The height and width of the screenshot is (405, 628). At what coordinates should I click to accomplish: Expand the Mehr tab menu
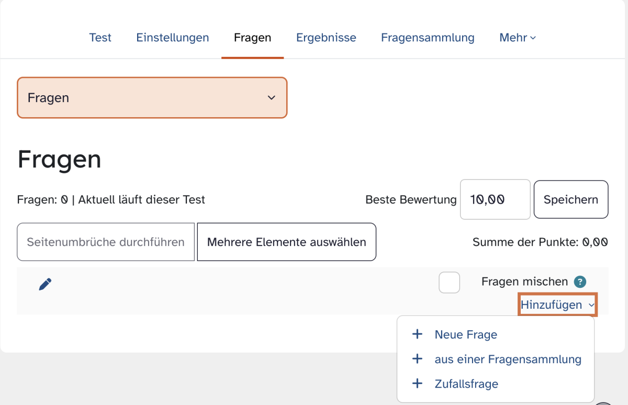[x=518, y=38]
